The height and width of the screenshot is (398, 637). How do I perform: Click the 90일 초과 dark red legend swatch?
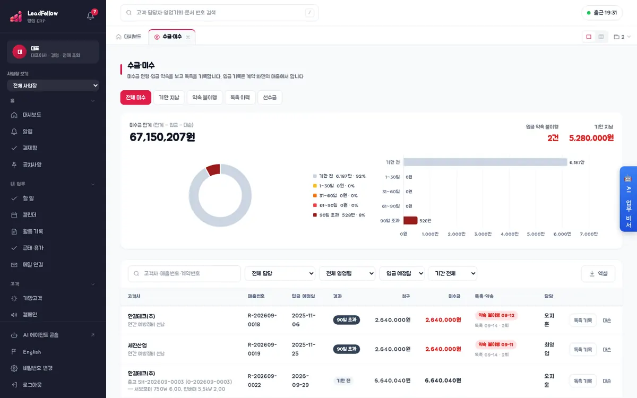[315, 215]
